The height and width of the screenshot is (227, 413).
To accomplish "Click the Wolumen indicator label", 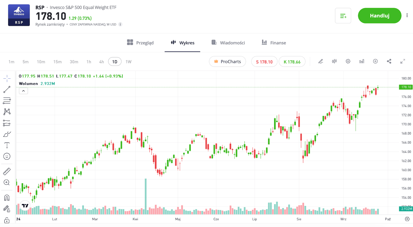I will tap(28, 84).
